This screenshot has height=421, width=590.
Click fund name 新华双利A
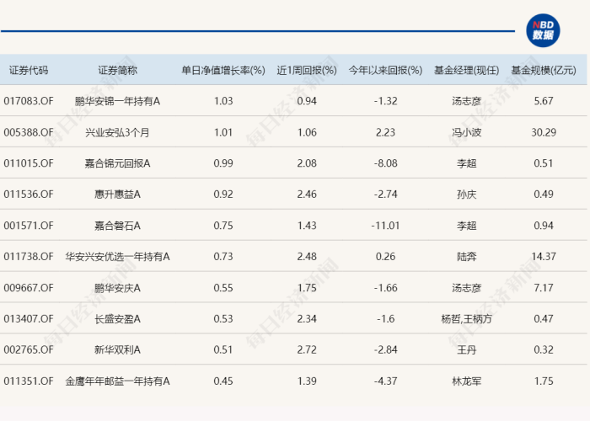click(117, 350)
